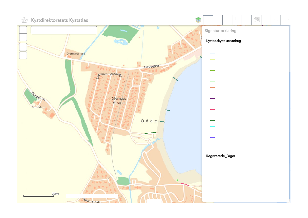
Task: Click the Registerede_Diger legend heading
Action: [x=221, y=156]
